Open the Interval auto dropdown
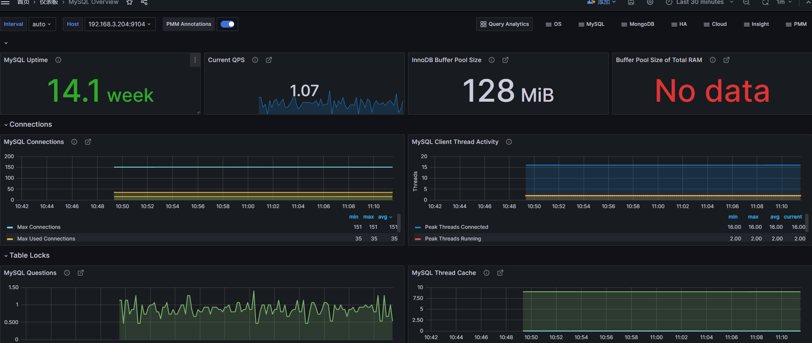The image size is (812, 343). [42, 24]
